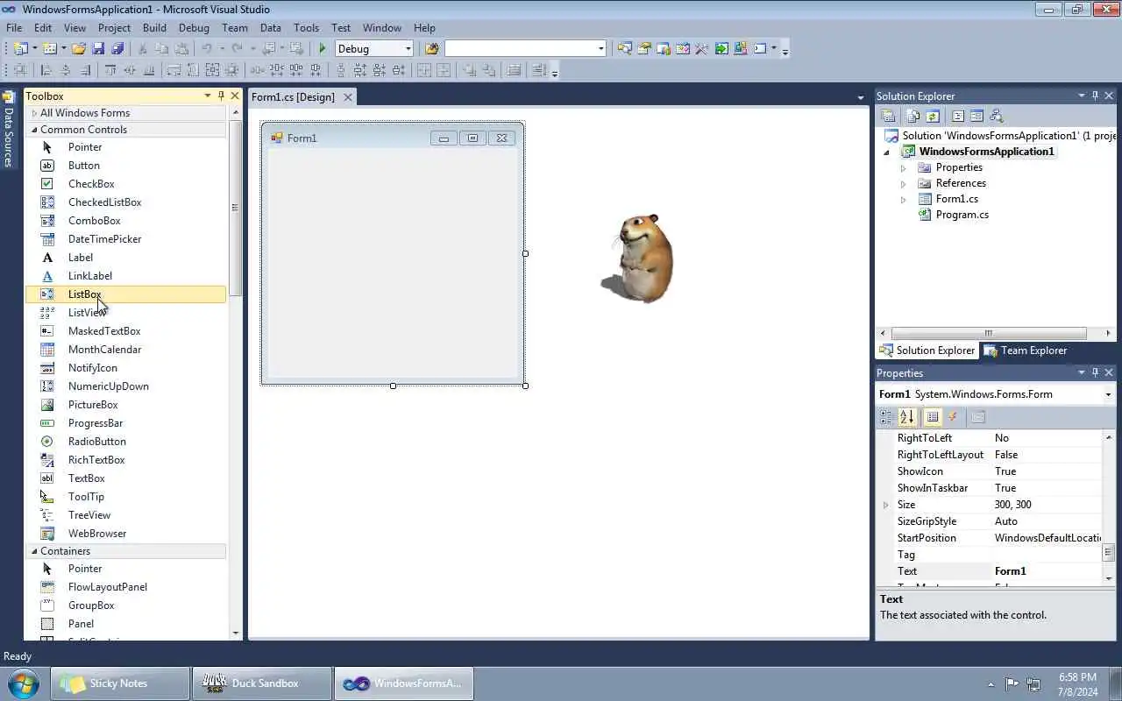Click the Open File folder icon
Screen dimensions: 1122x701
[79, 49]
